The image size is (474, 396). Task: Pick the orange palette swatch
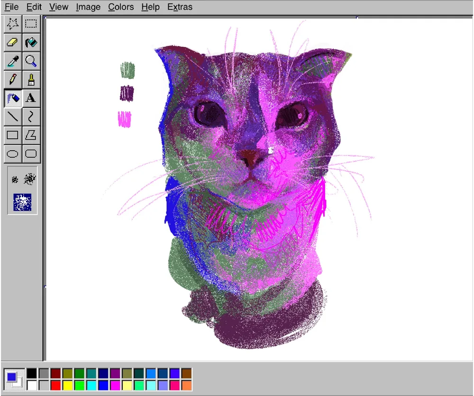[186, 386]
